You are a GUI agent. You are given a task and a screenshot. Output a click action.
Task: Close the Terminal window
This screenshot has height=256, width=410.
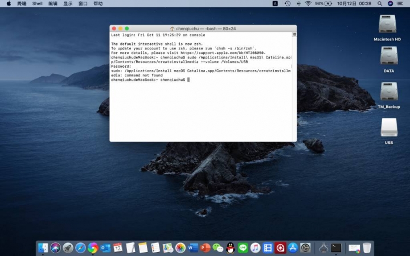(114, 28)
